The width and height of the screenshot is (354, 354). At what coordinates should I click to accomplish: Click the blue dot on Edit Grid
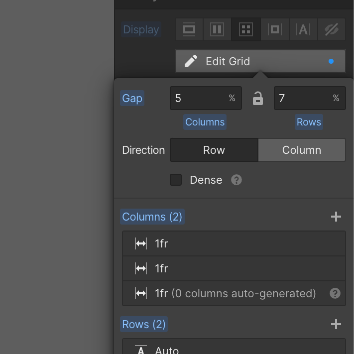[331, 61]
